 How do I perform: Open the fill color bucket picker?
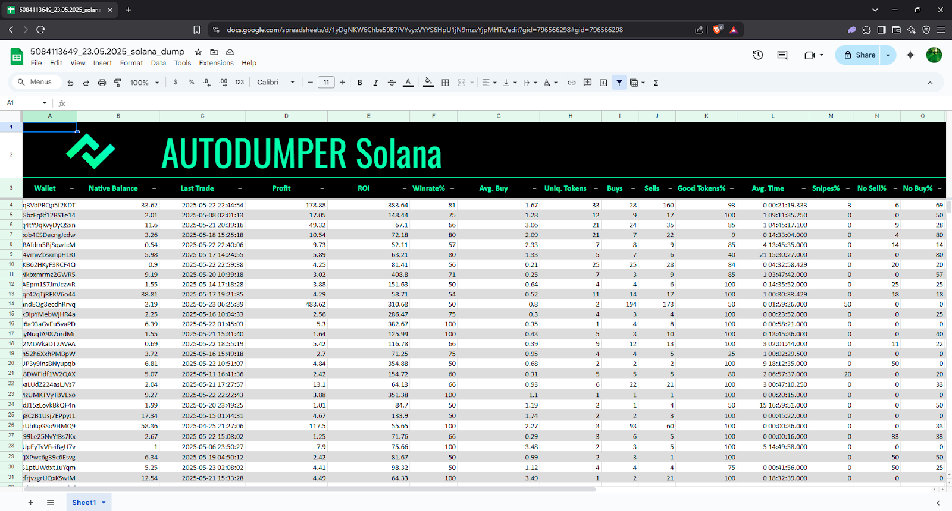[428, 83]
